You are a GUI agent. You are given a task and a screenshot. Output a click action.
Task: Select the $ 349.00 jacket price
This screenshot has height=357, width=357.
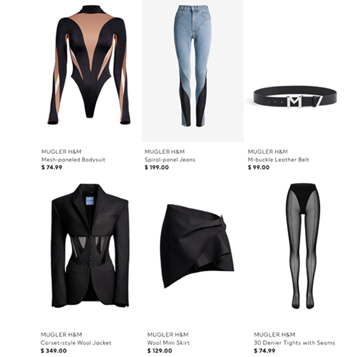tap(53, 350)
